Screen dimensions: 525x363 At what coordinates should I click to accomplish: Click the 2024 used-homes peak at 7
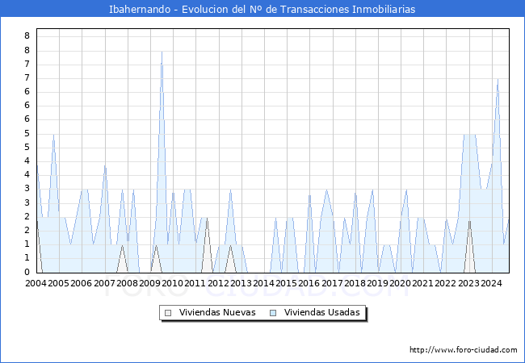point(498,79)
